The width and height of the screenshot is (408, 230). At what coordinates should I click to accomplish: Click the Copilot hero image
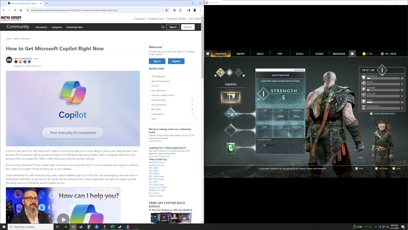tap(73, 108)
